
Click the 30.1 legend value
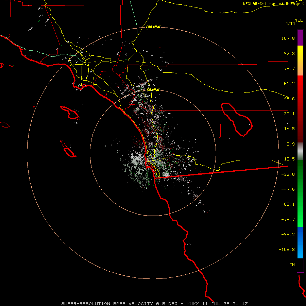[x=289, y=114]
